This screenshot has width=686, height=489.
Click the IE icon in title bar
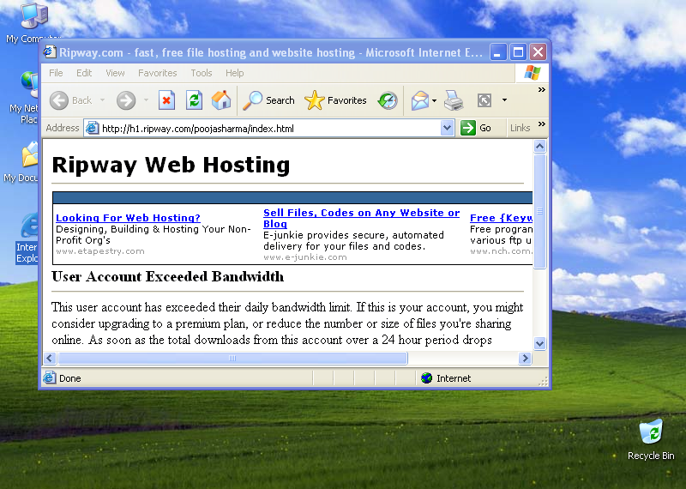point(50,52)
